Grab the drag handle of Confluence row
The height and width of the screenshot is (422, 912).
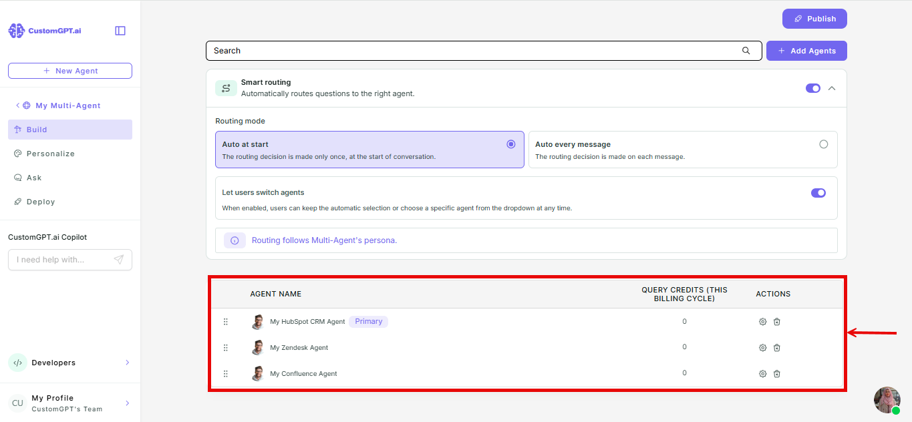pos(226,374)
